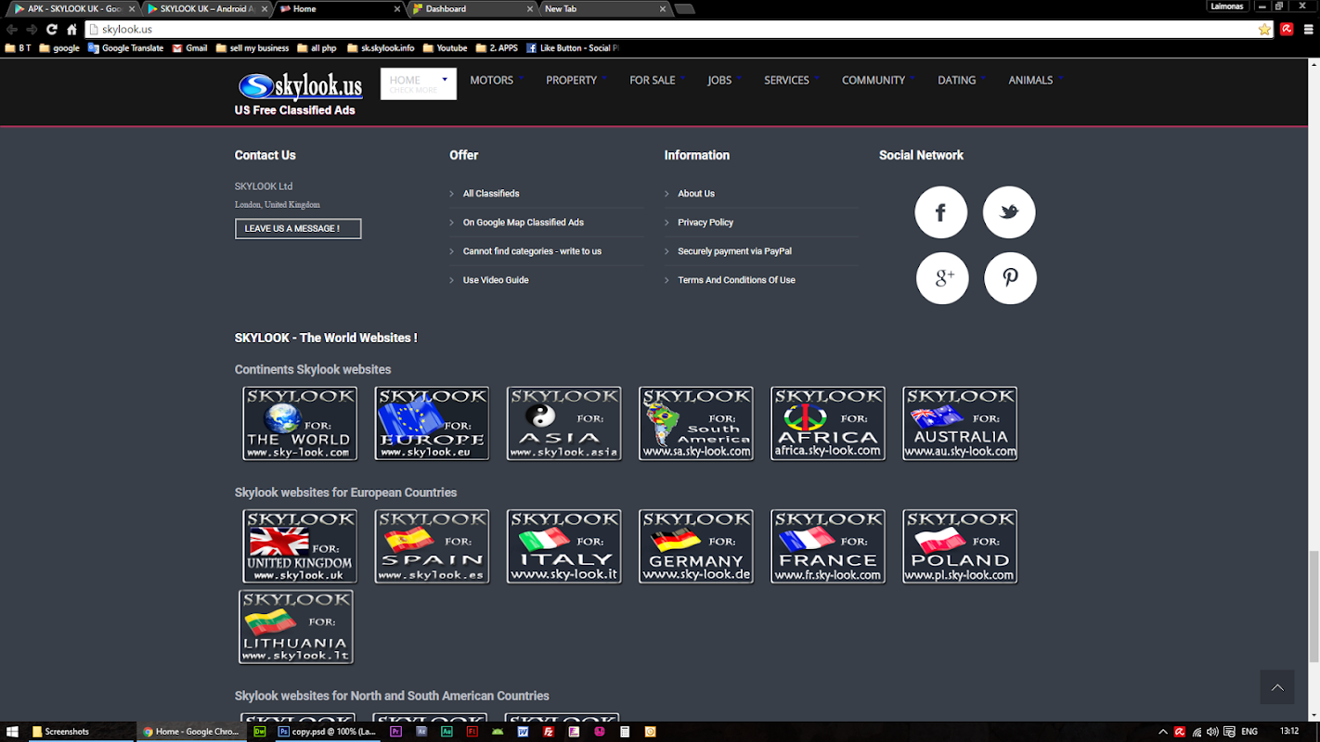Screen dimensions: 1320x742
Task: Open Skylook for Poland banner
Action: pyautogui.click(x=960, y=546)
